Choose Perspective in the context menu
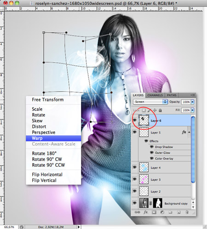This screenshot has height=229, width=207. pos(44,133)
